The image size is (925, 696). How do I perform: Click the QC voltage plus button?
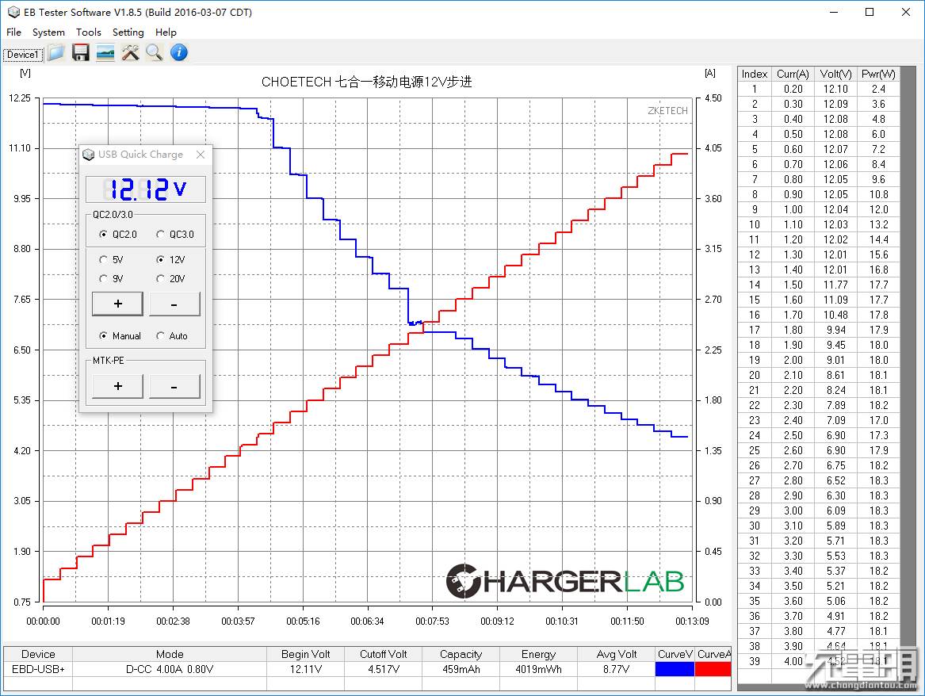tap(117, 304)
